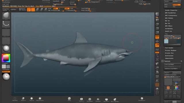
Task: Click the Actual size icon
Action: tap(157, 28)
